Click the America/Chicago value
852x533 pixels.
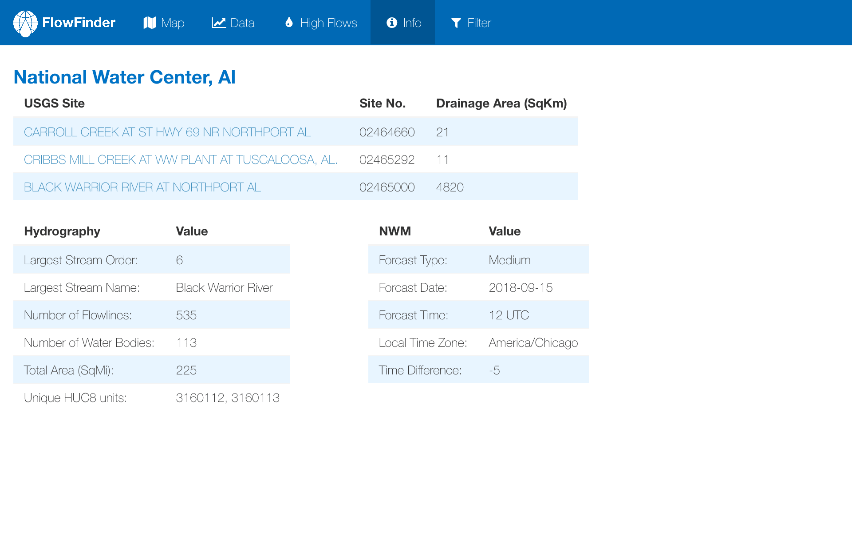point(533,342)
